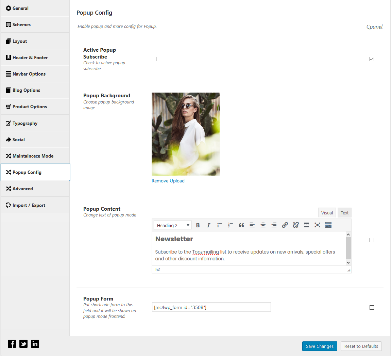This screenshot has height=356, width=391.
Task: Click the h2 path label in editor
Action: point(158,269)
